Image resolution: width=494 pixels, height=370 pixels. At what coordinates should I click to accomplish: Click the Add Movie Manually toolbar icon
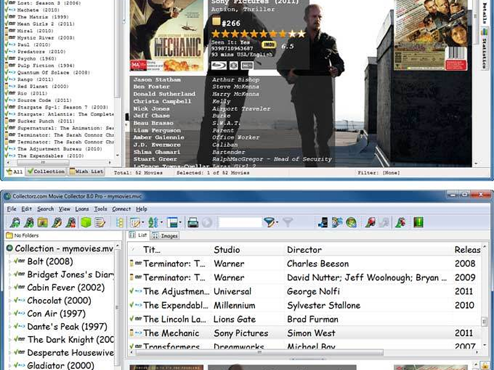click(29, 223)
